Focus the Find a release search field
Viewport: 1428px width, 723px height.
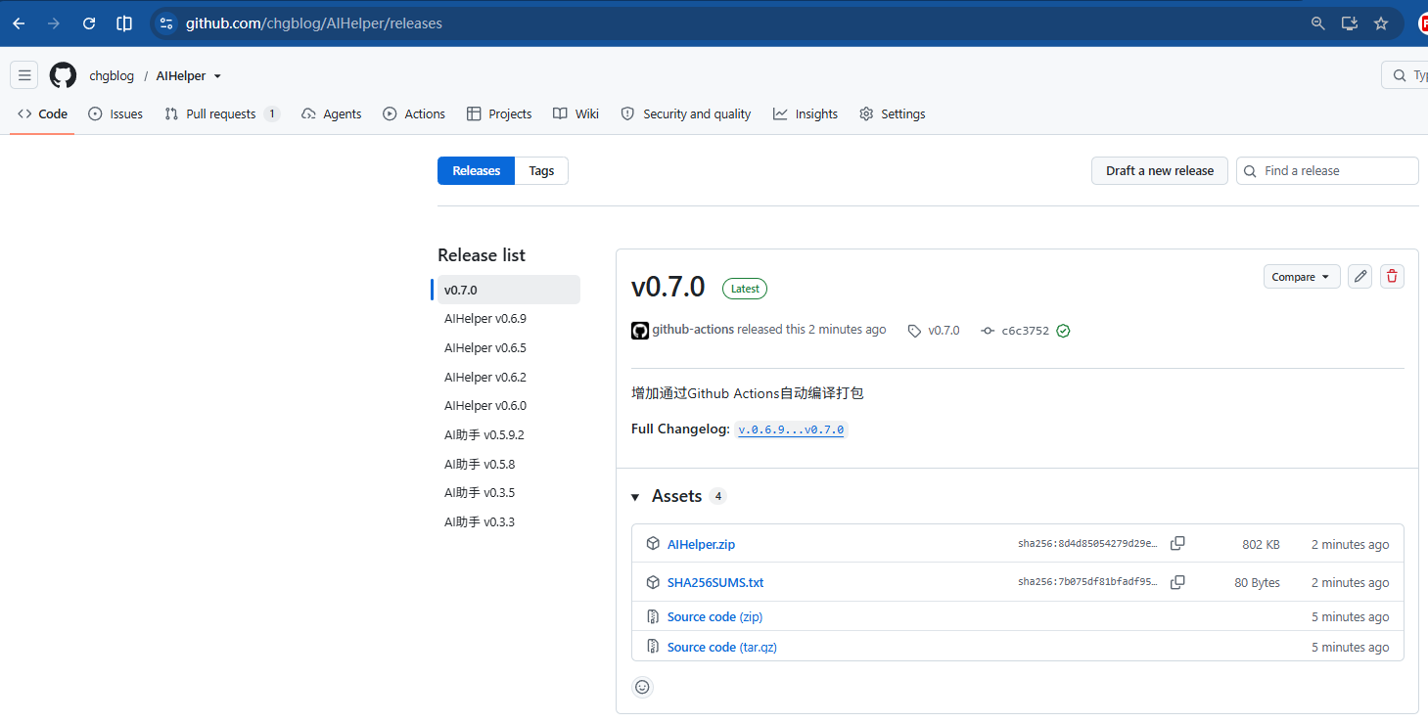tap(1327, 171)
